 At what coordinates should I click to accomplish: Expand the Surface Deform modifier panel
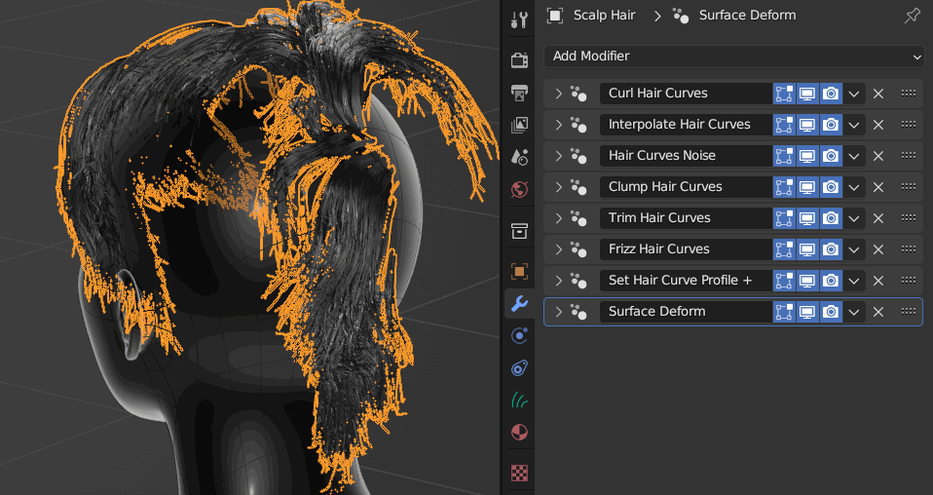click(558, 312)
